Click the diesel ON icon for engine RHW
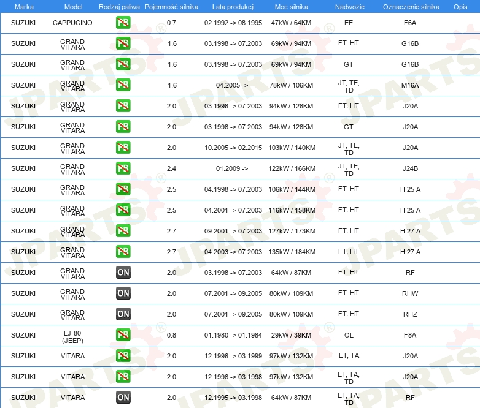Screen dimensions: 480x408 [123, 293]
